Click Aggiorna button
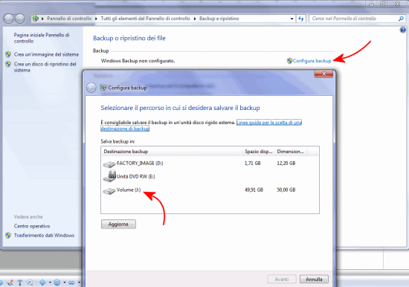The image size is (409, 287). pos(118,224)
